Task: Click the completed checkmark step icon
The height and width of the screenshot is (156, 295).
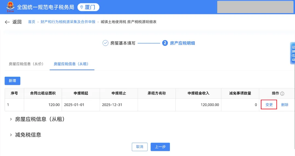Action: (x=105, y=43)
